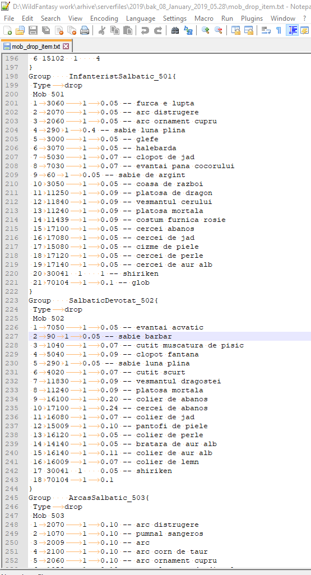Toggle the Indent Guide toolbar button
Viewport: 311px width, 575px height.
[293, 31]
